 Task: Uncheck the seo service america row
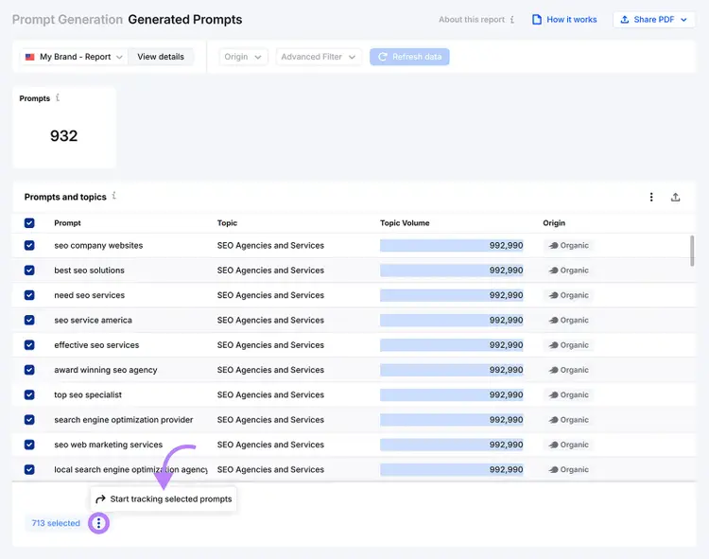29,321
